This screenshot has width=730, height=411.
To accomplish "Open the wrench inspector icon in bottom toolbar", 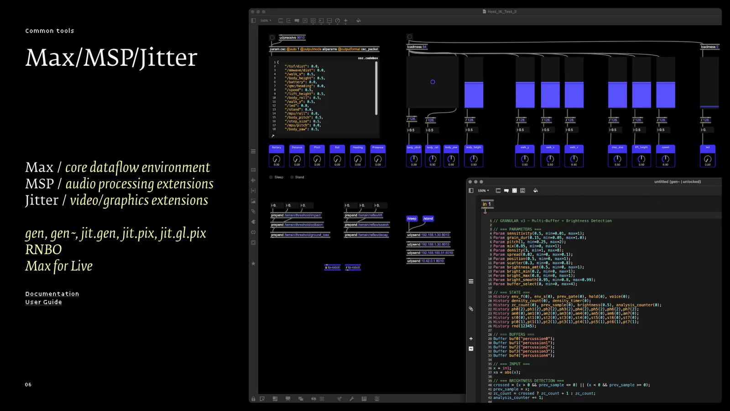I will pos(352,399).
